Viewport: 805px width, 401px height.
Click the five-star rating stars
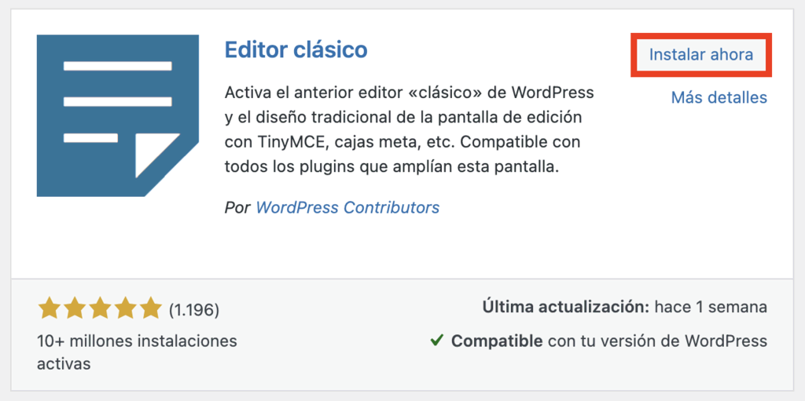[x=100, y=308]
